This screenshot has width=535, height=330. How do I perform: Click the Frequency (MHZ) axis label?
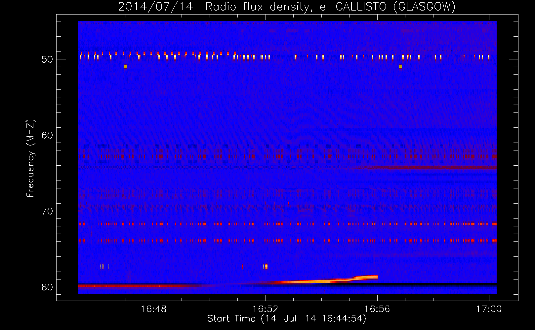click(30, 158)
